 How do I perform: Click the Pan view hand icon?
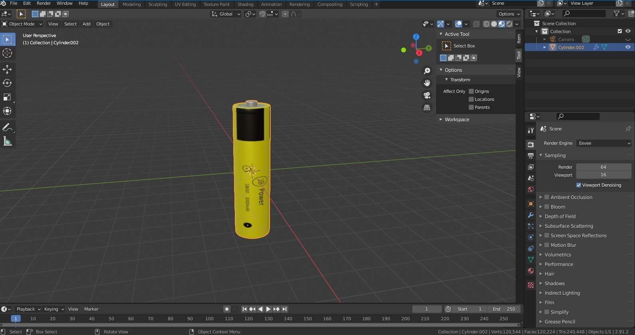[x=427, y=83]
